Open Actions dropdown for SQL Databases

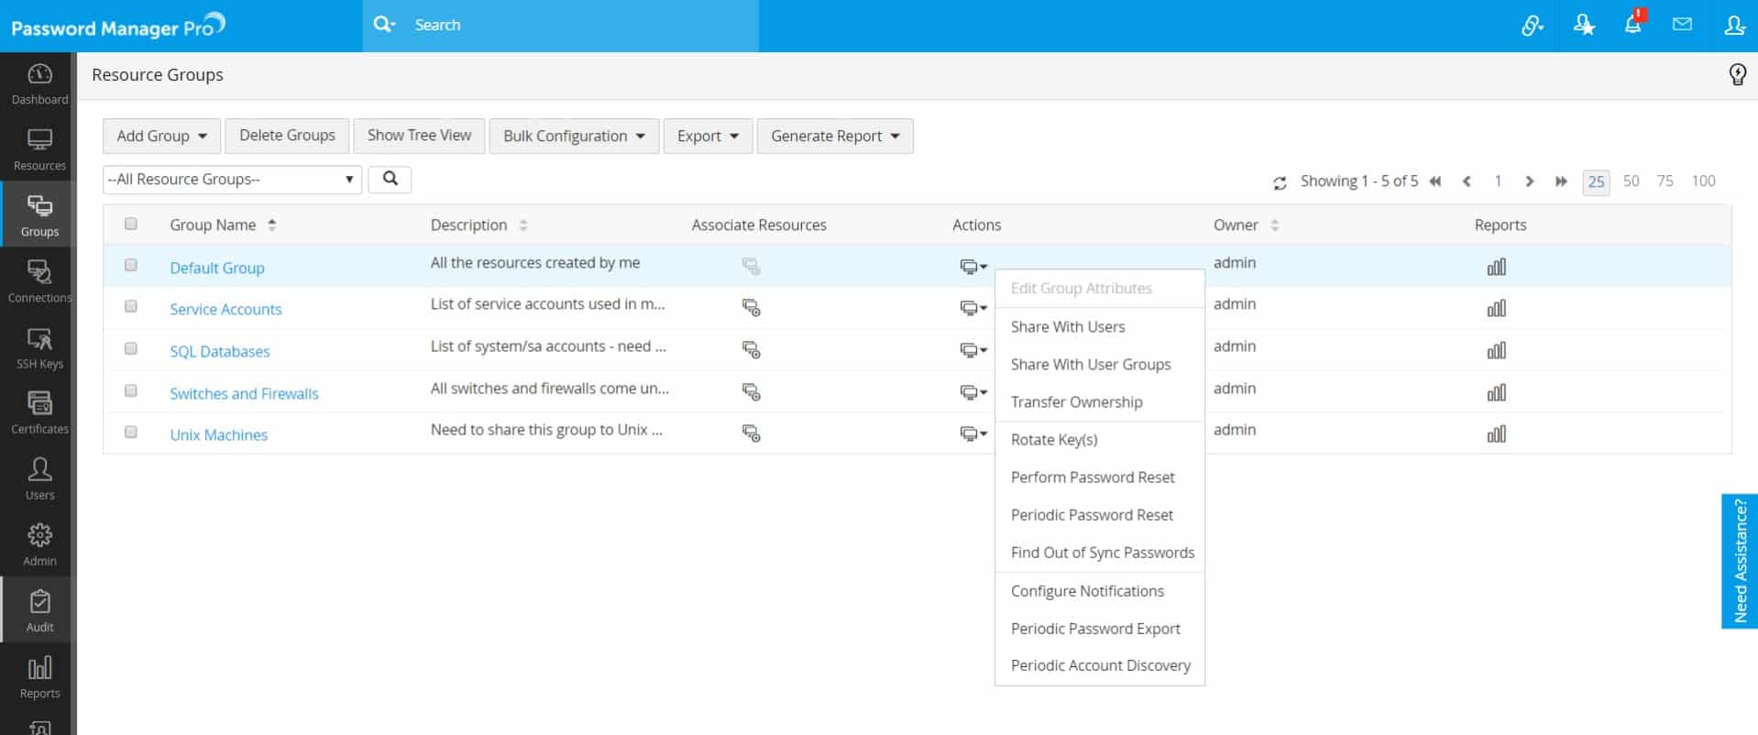[972, 350]
